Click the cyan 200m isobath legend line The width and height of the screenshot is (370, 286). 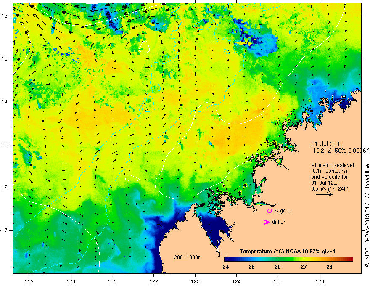(181, 262)
